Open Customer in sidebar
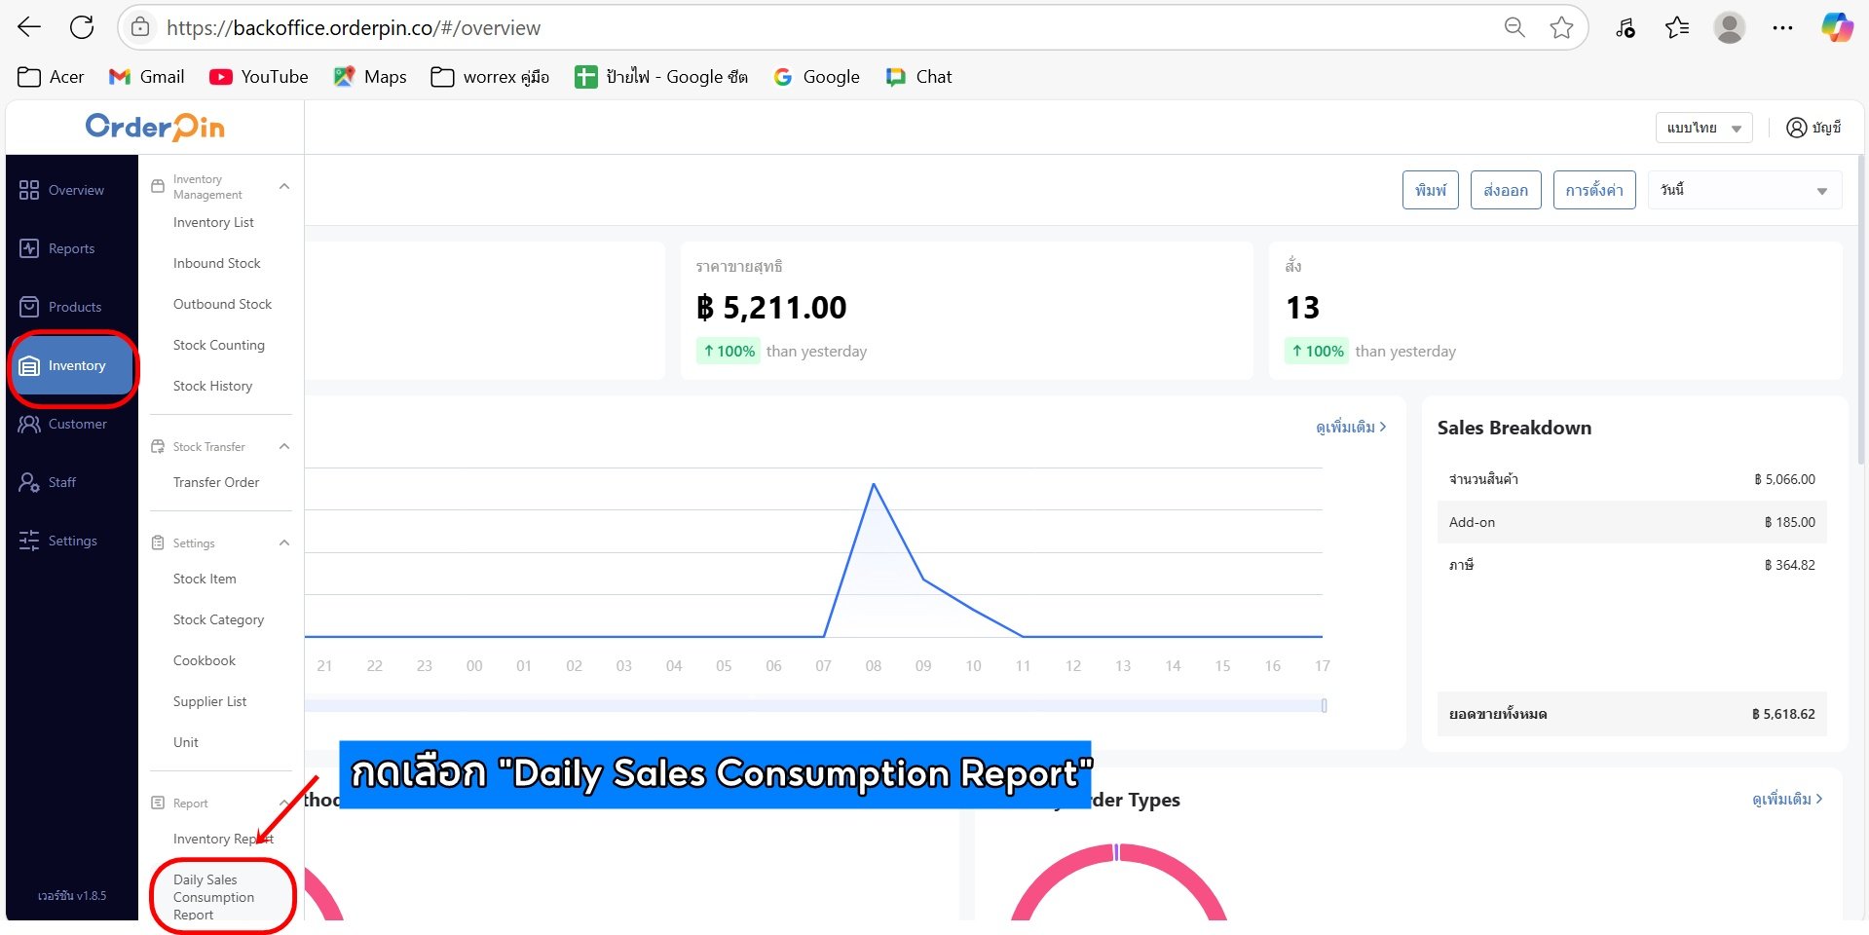Screen dimensions: 1869x935 pos(72,424)
